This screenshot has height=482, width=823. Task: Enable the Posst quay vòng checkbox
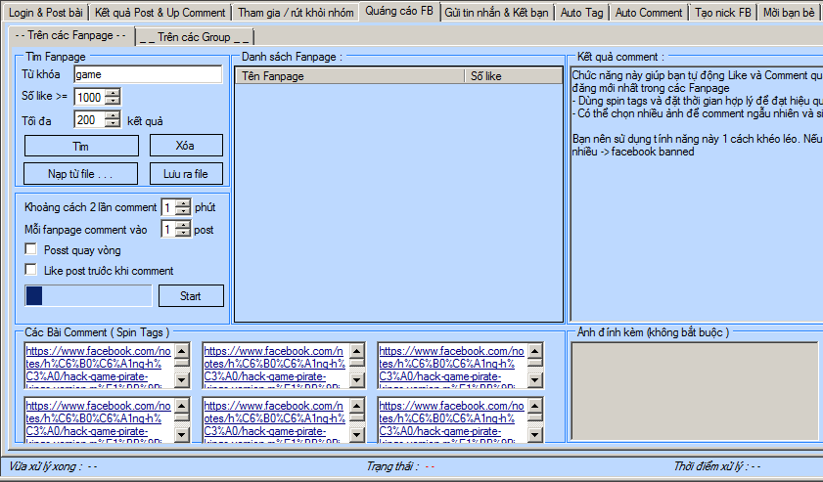click(31, 248)
